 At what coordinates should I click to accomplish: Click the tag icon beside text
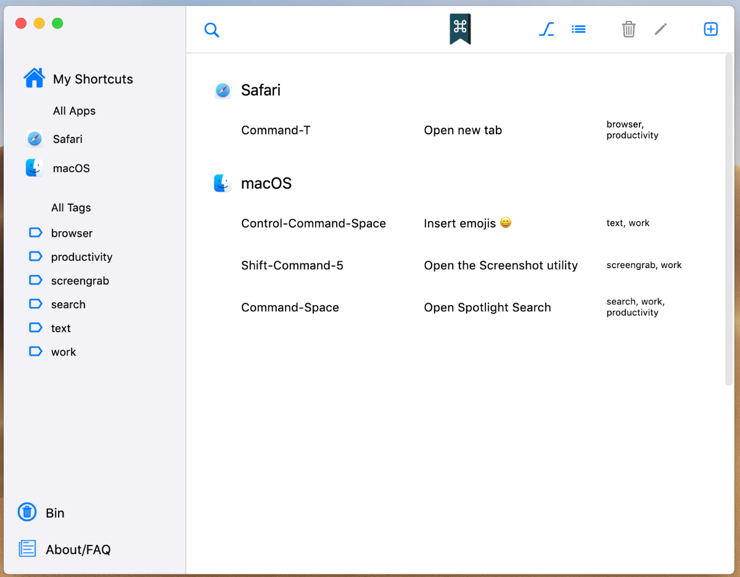[x=36, y=327]
